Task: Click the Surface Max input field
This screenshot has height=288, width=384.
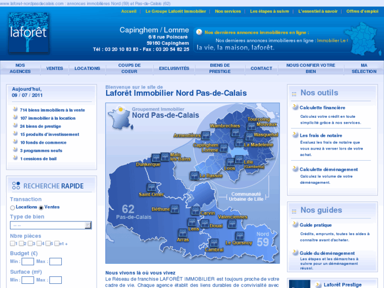Action: [55, 280]
